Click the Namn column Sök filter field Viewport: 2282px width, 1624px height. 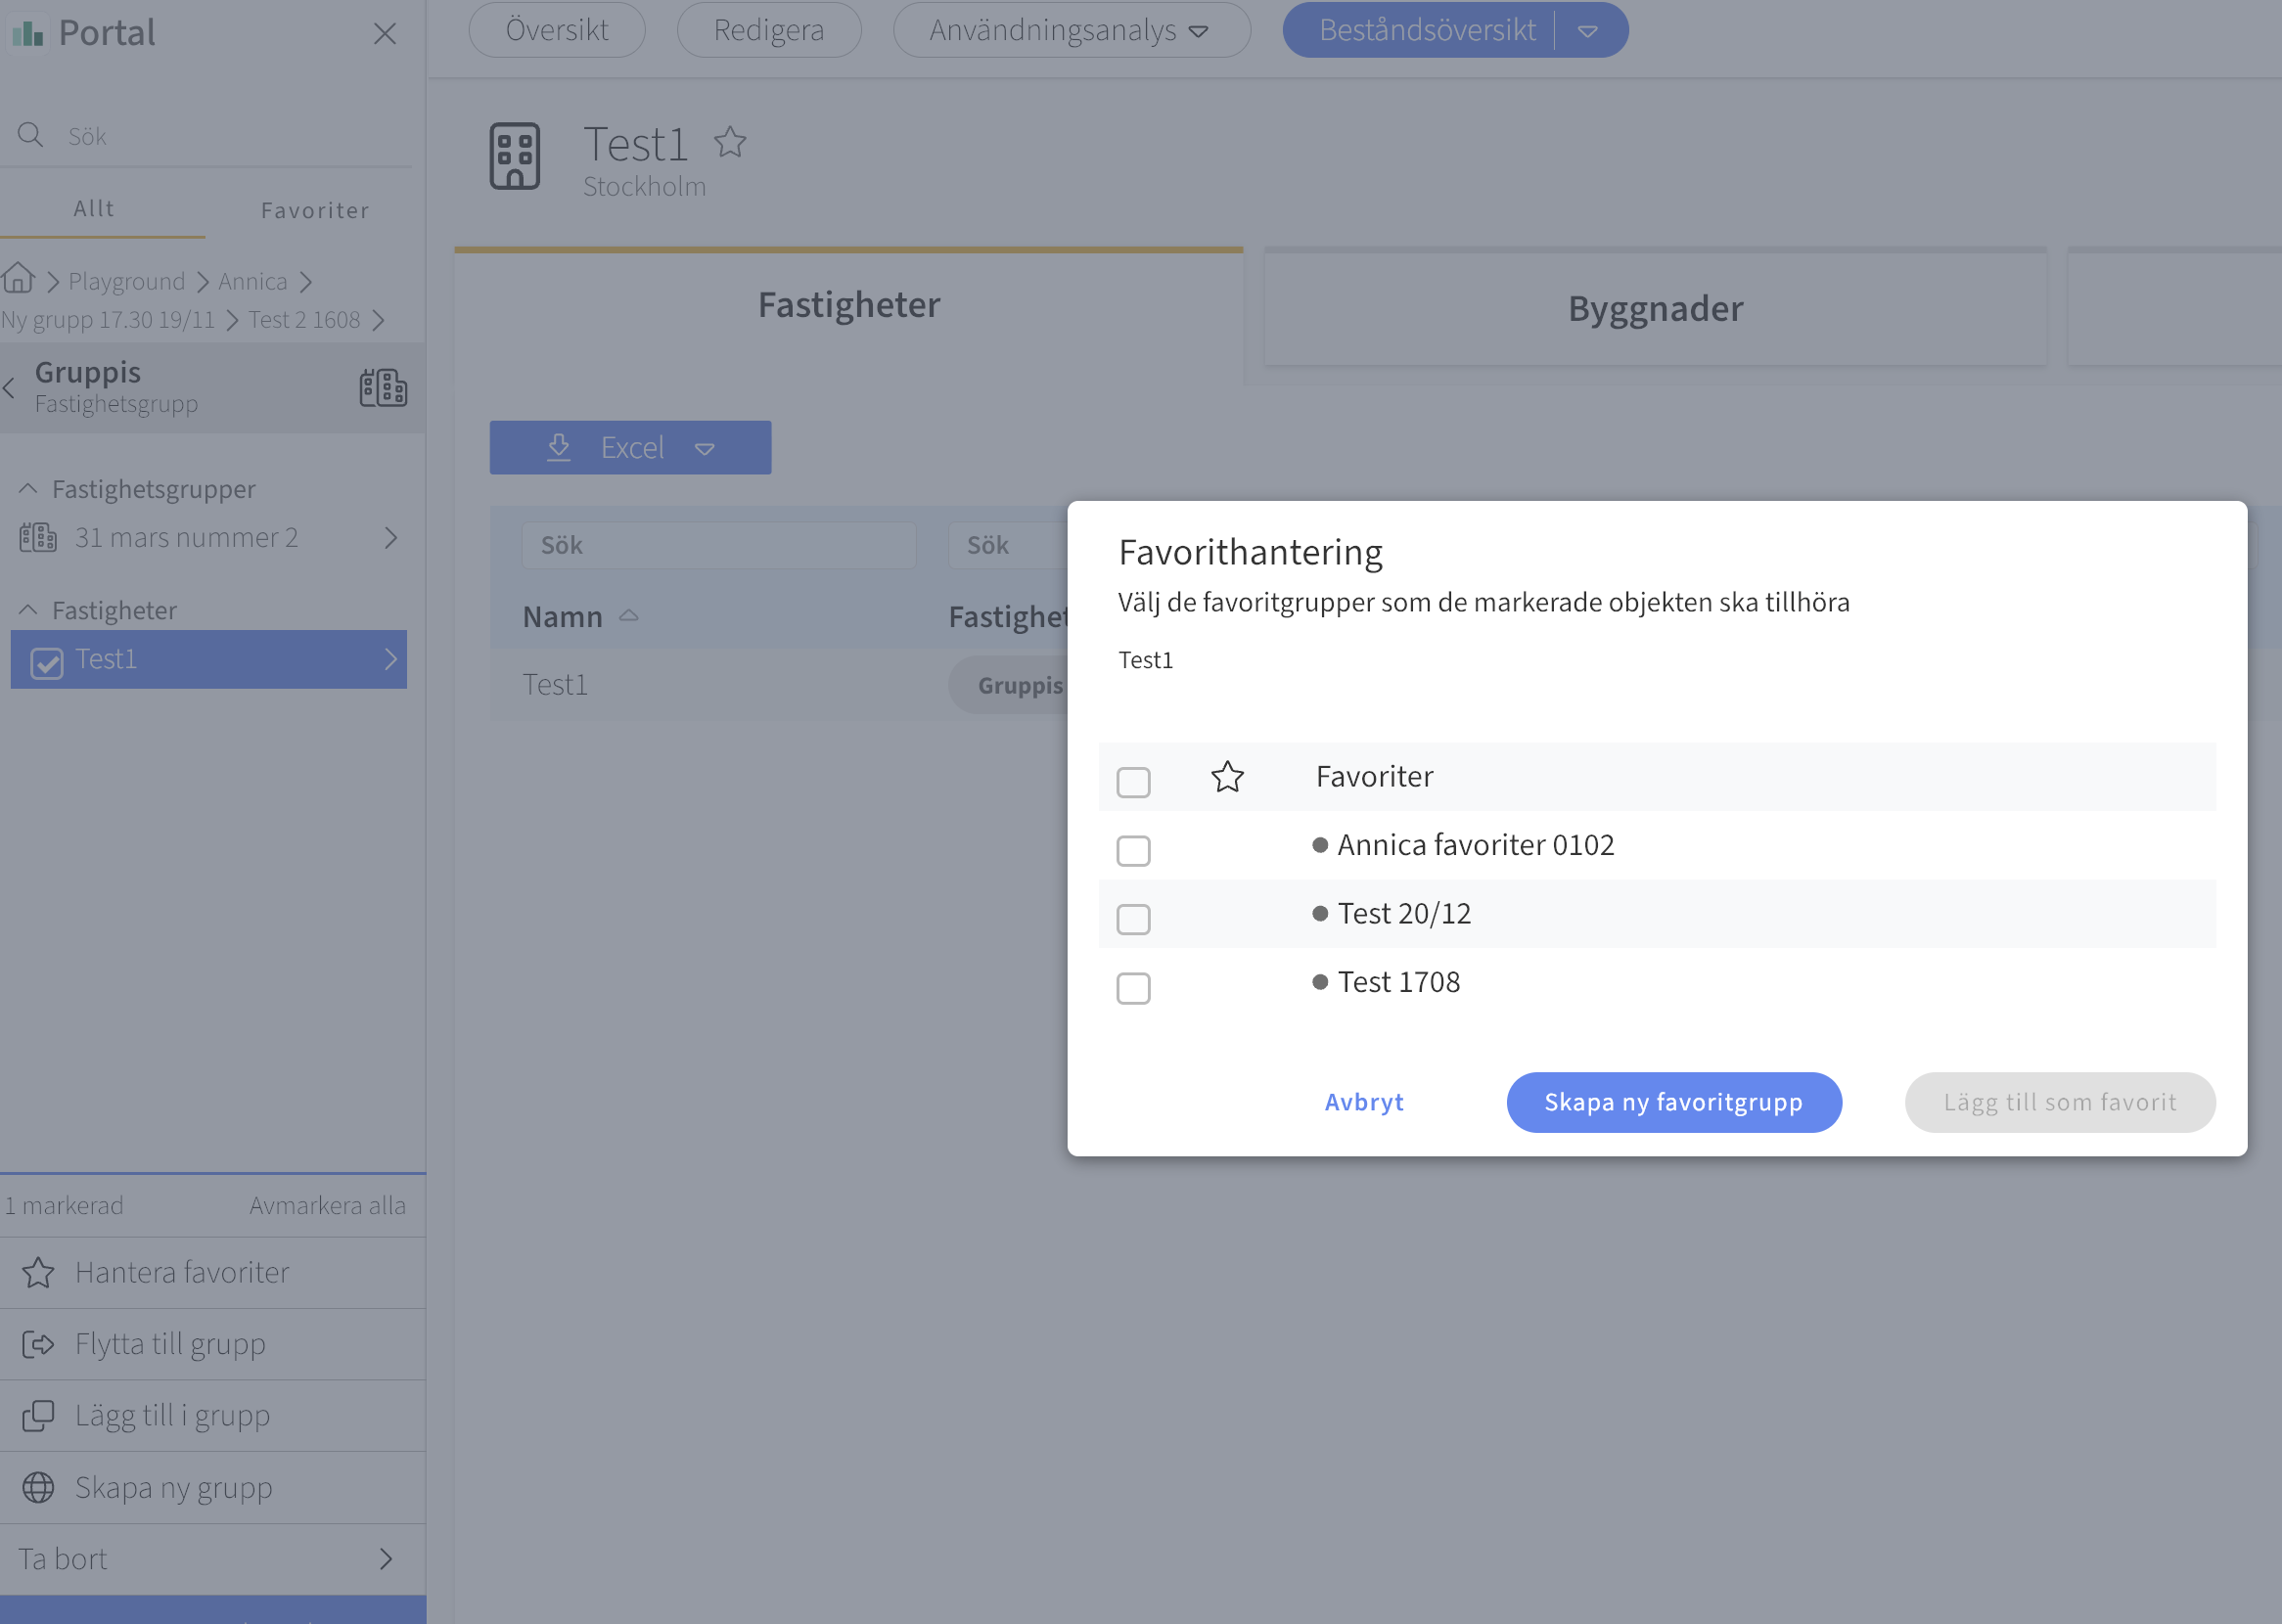click(x=719, y=545)
